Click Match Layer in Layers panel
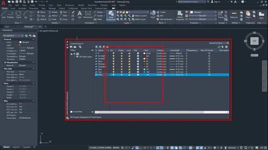Image resolution: width=268 pixels, height=150 pixels. [x=139, y=19]
